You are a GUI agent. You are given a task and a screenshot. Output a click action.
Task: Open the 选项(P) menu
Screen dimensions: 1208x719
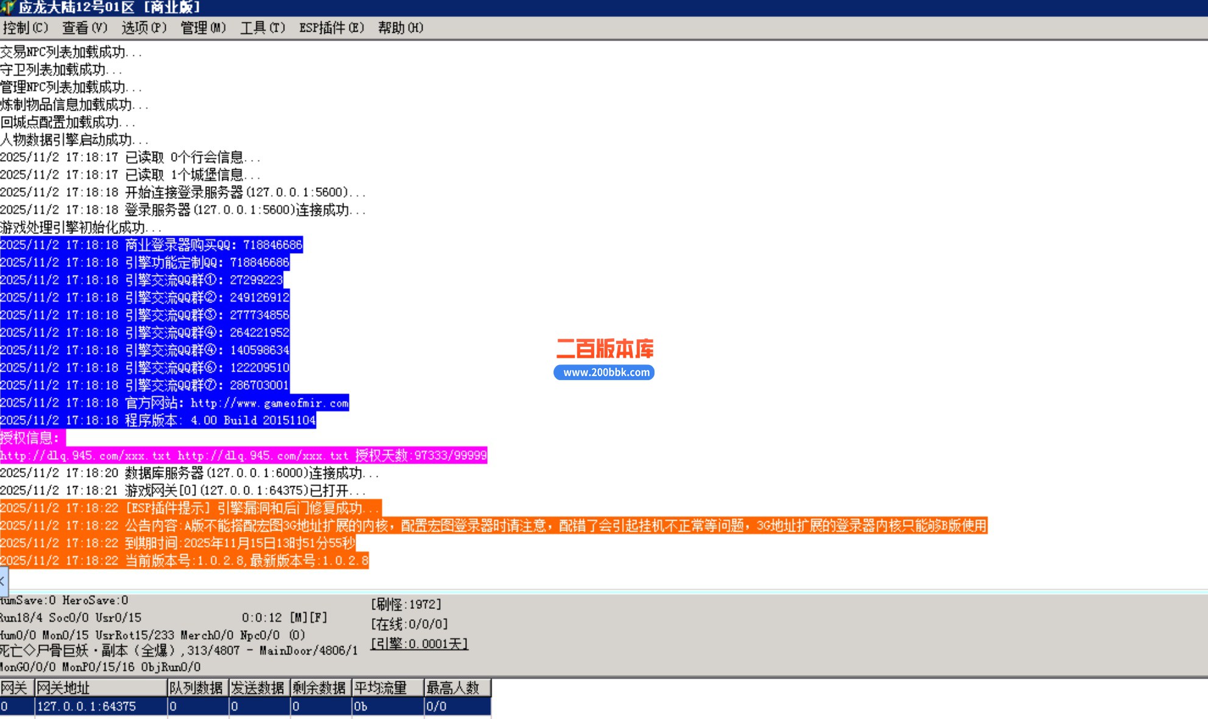pyautogui.click(x=144, y=28)
